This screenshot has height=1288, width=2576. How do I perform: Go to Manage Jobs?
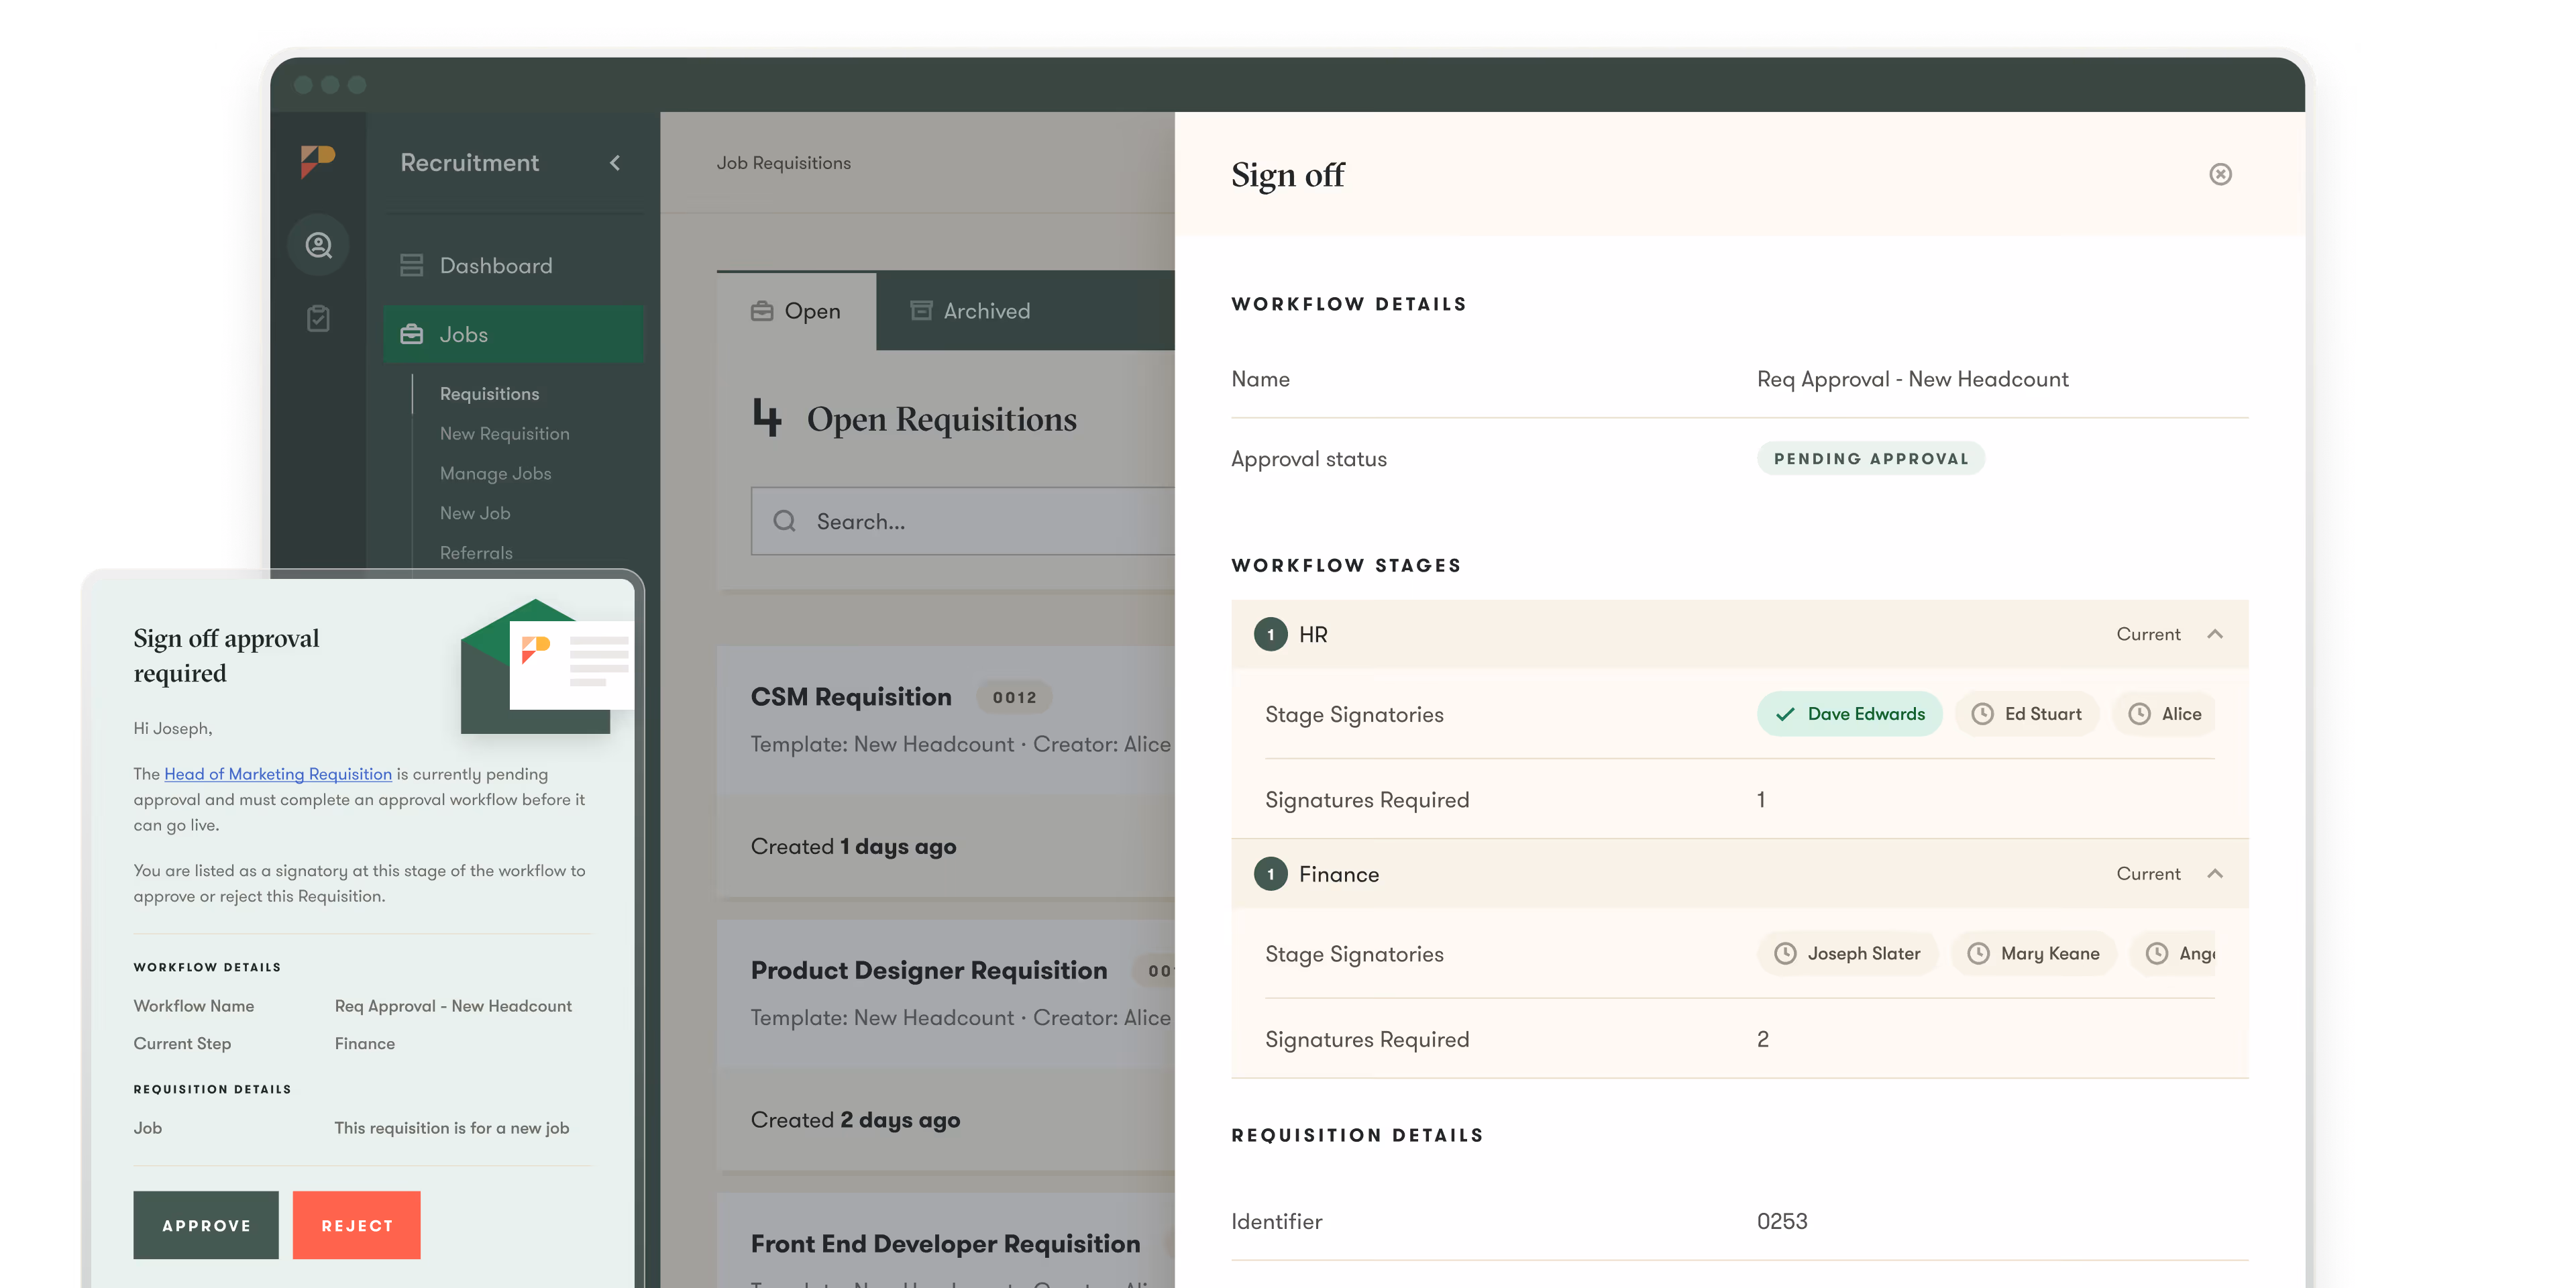tap(495, 473)
